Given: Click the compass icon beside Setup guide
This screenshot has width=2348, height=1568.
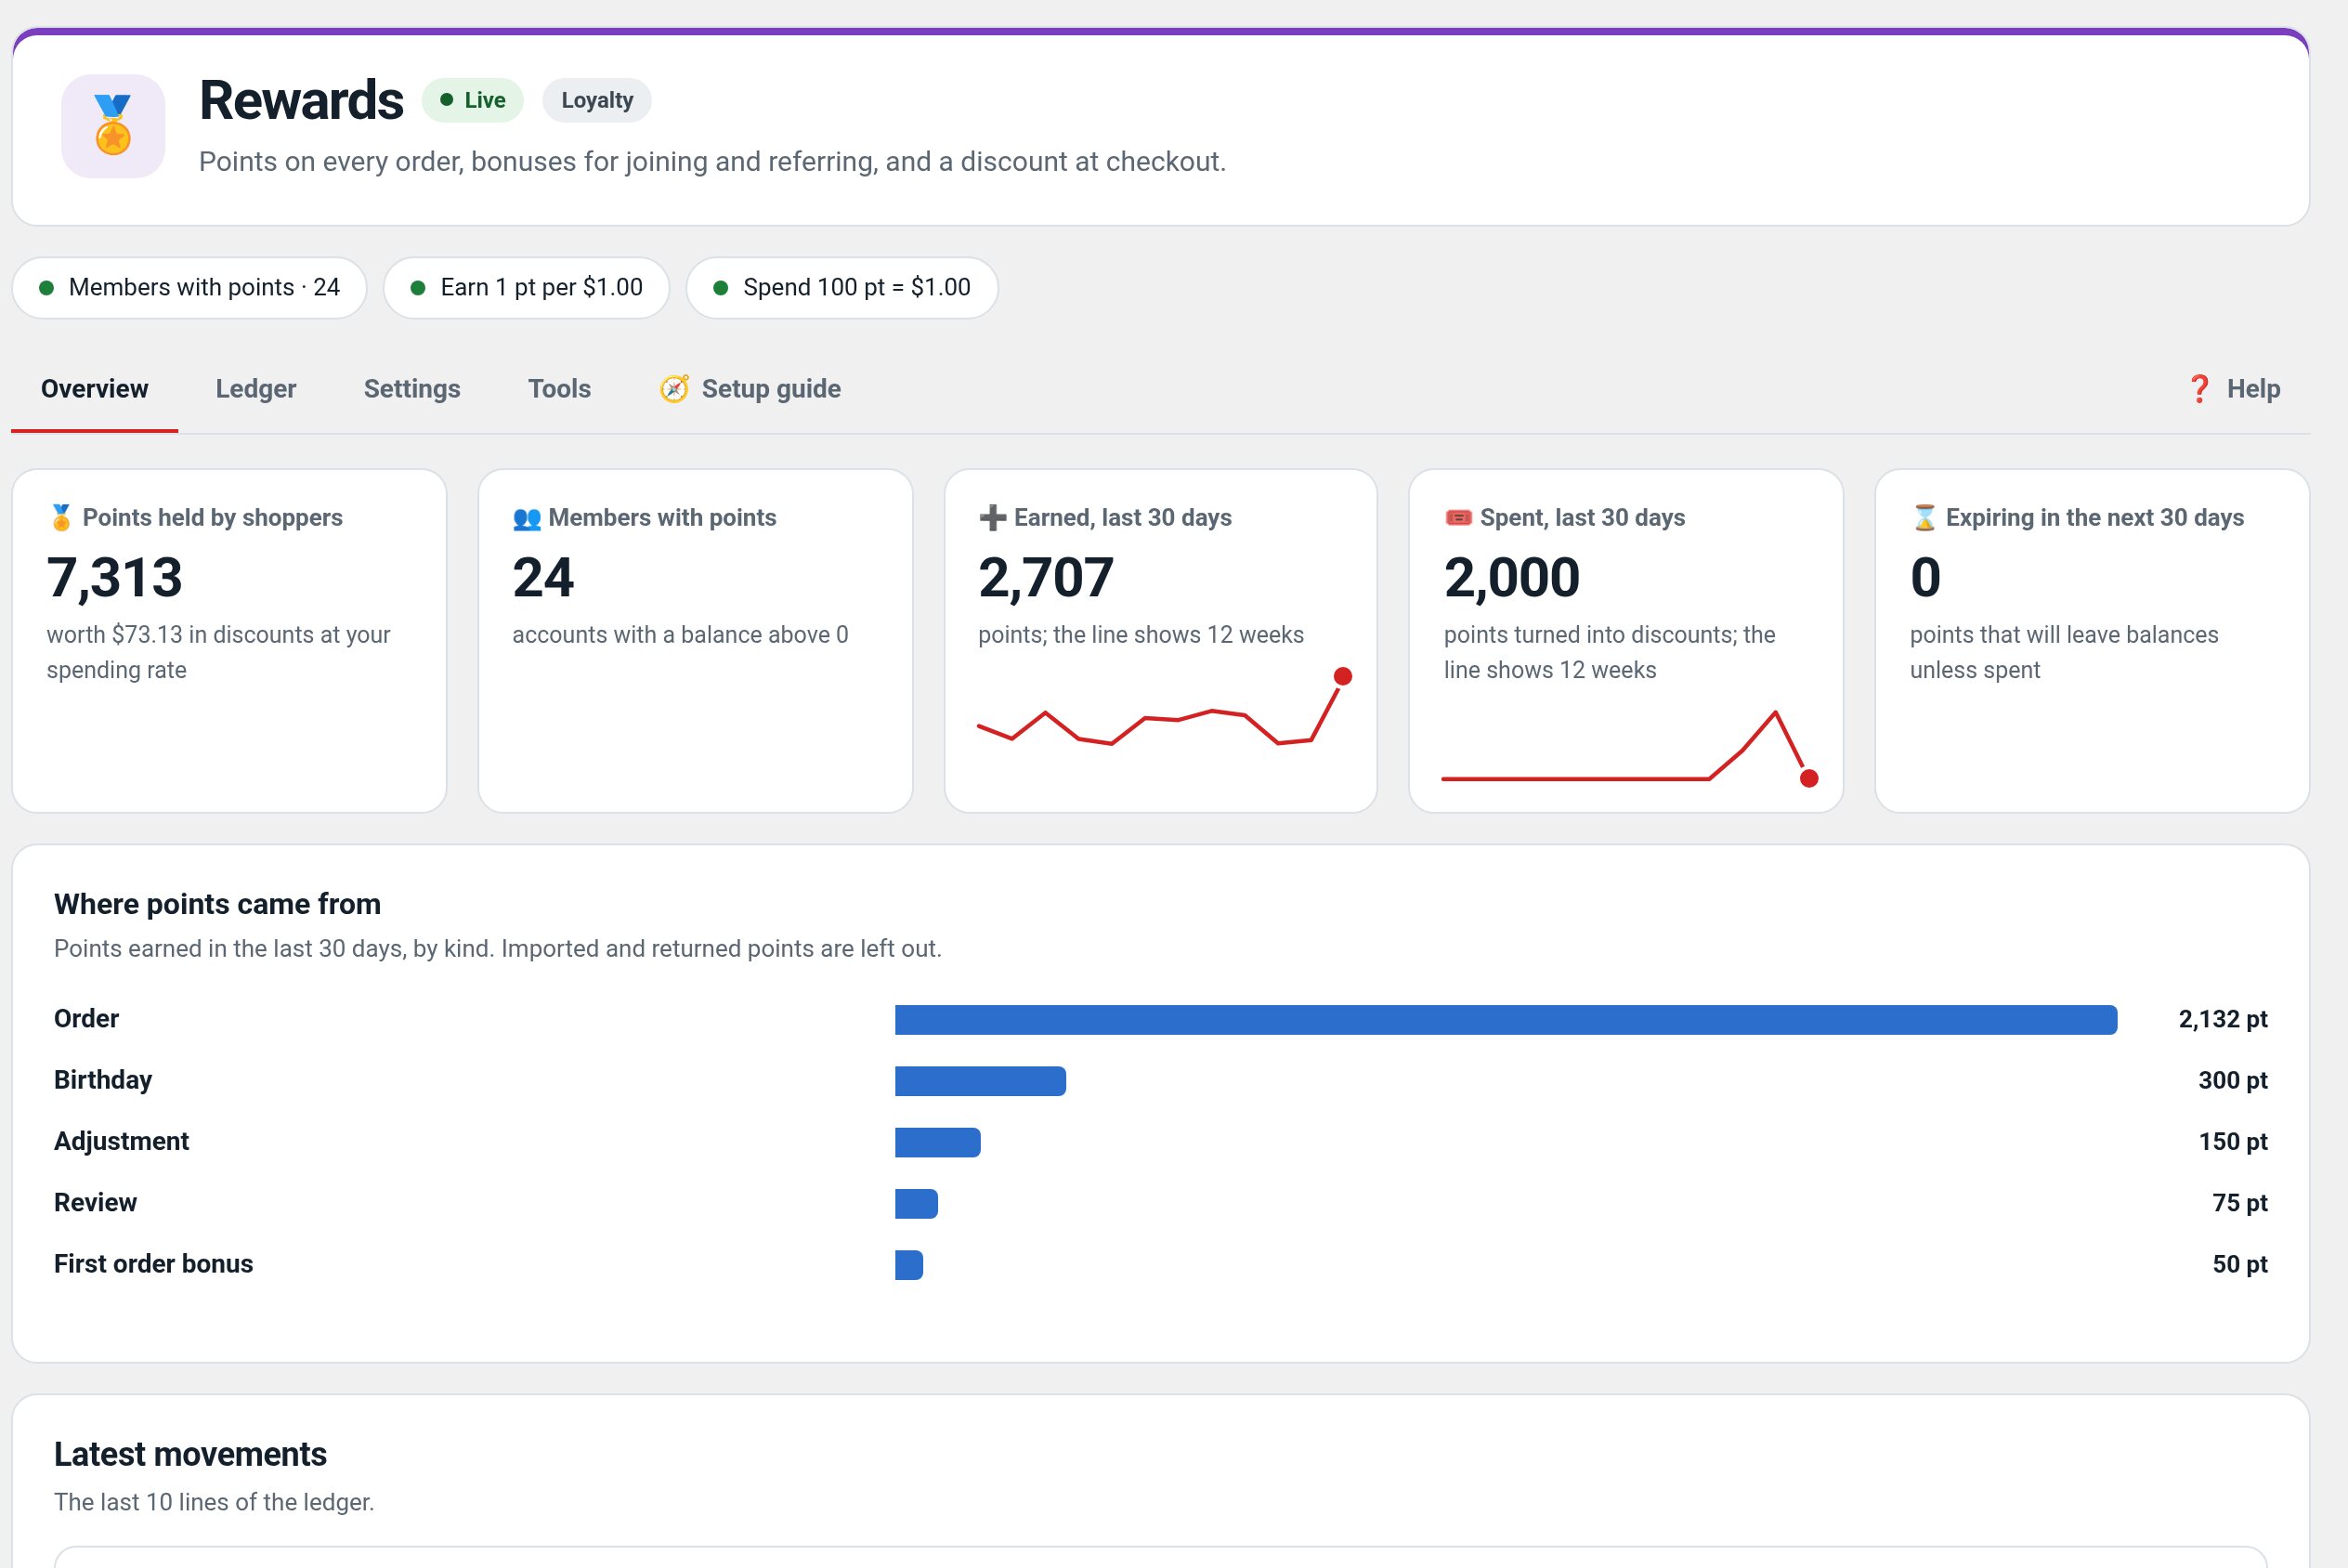Looking at the screenshot, I should [x=674, y=389].
